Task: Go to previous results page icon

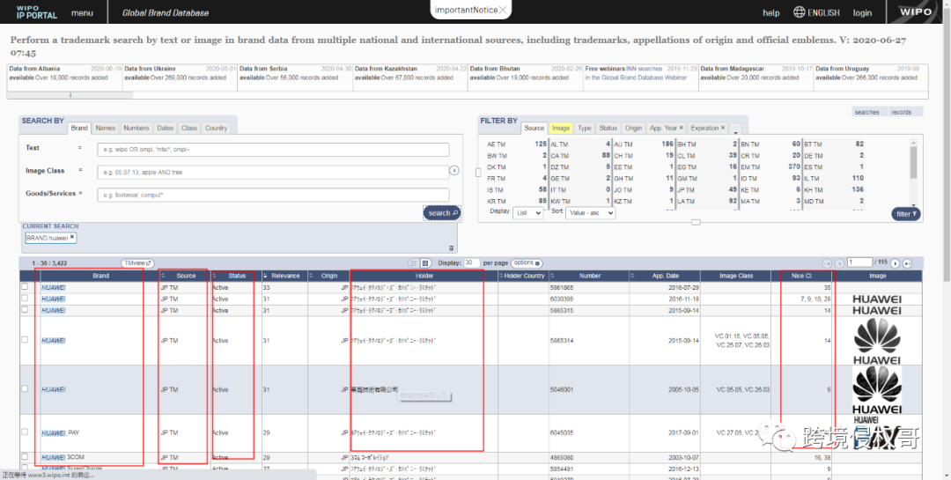Action: (839, 263)
